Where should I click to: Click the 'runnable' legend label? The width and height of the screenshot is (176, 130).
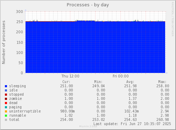click(17, 115)
